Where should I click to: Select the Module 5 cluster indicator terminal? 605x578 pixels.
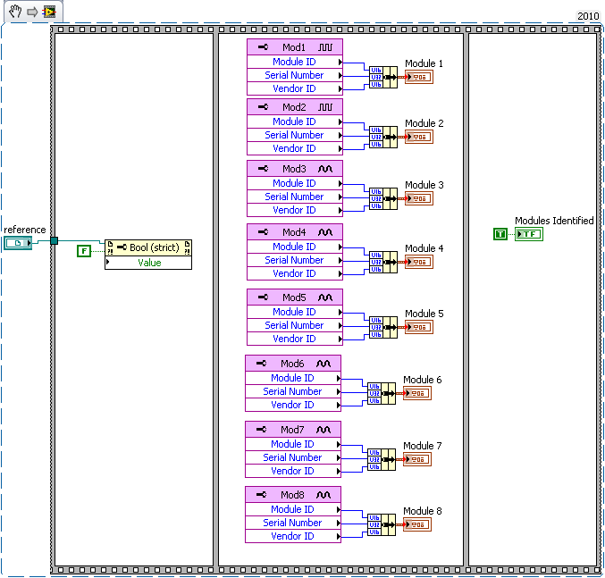[x=419, y=327]
